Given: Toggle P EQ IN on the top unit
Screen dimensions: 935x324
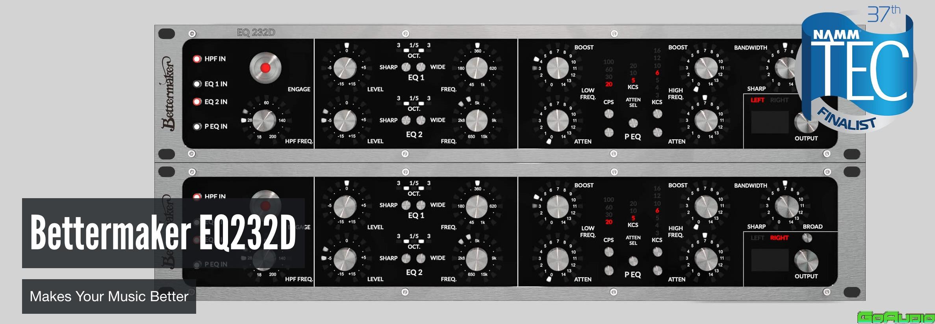Looking at the screenshot, I should coord(197,127).
